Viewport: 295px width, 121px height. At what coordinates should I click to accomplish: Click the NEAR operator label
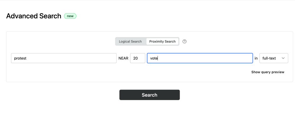coord(123,58)
